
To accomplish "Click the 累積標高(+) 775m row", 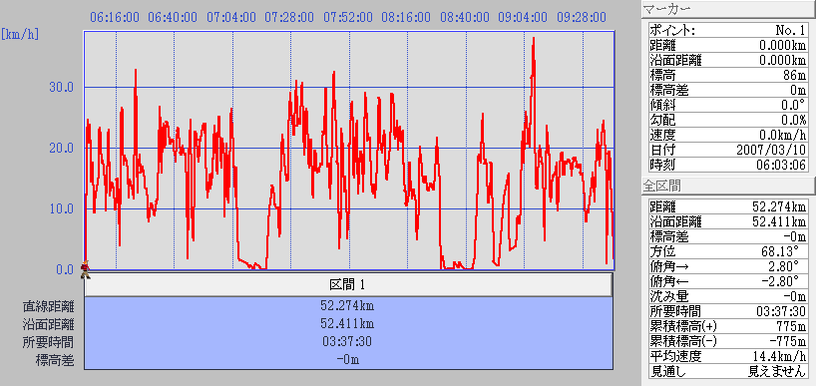I will pyautogui.click(x=728, y=327).
